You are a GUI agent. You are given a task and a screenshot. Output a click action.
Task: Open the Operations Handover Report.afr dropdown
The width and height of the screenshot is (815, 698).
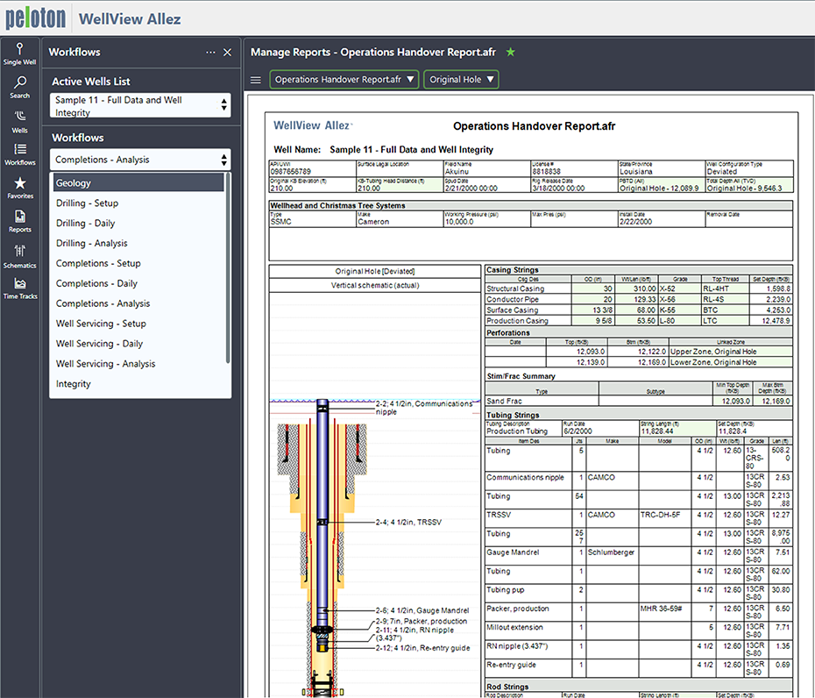(x=344, y=79)
